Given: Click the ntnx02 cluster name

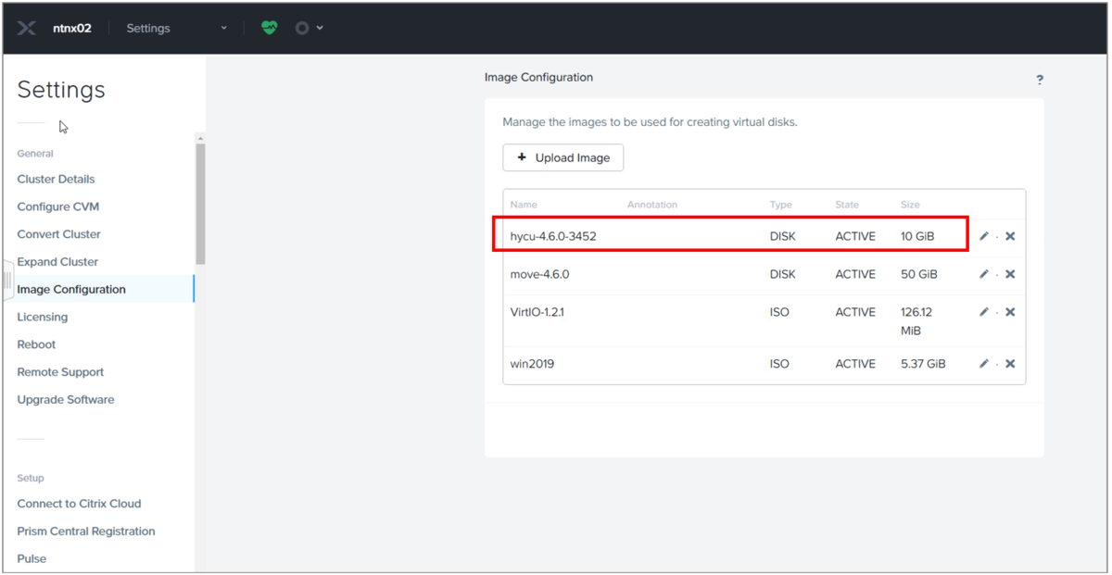Looking at the screenshot, I should [72, 28].
